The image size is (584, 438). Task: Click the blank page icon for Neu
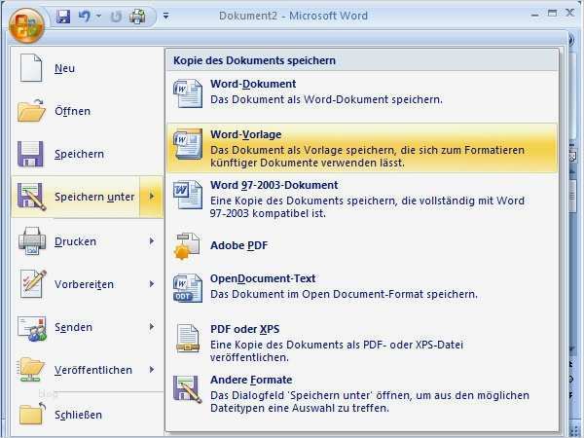pyautogui.click(x=31, y=67)
